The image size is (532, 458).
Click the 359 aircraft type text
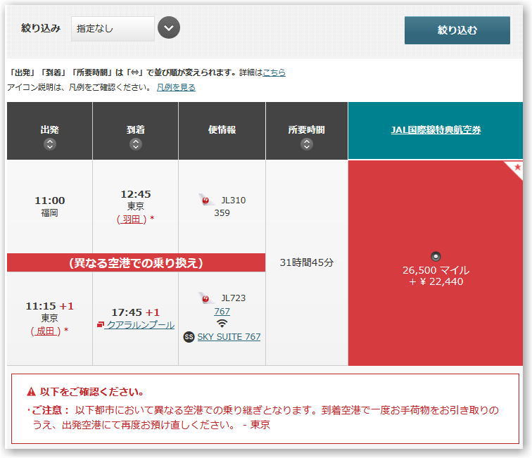click(x=222, y=212)
